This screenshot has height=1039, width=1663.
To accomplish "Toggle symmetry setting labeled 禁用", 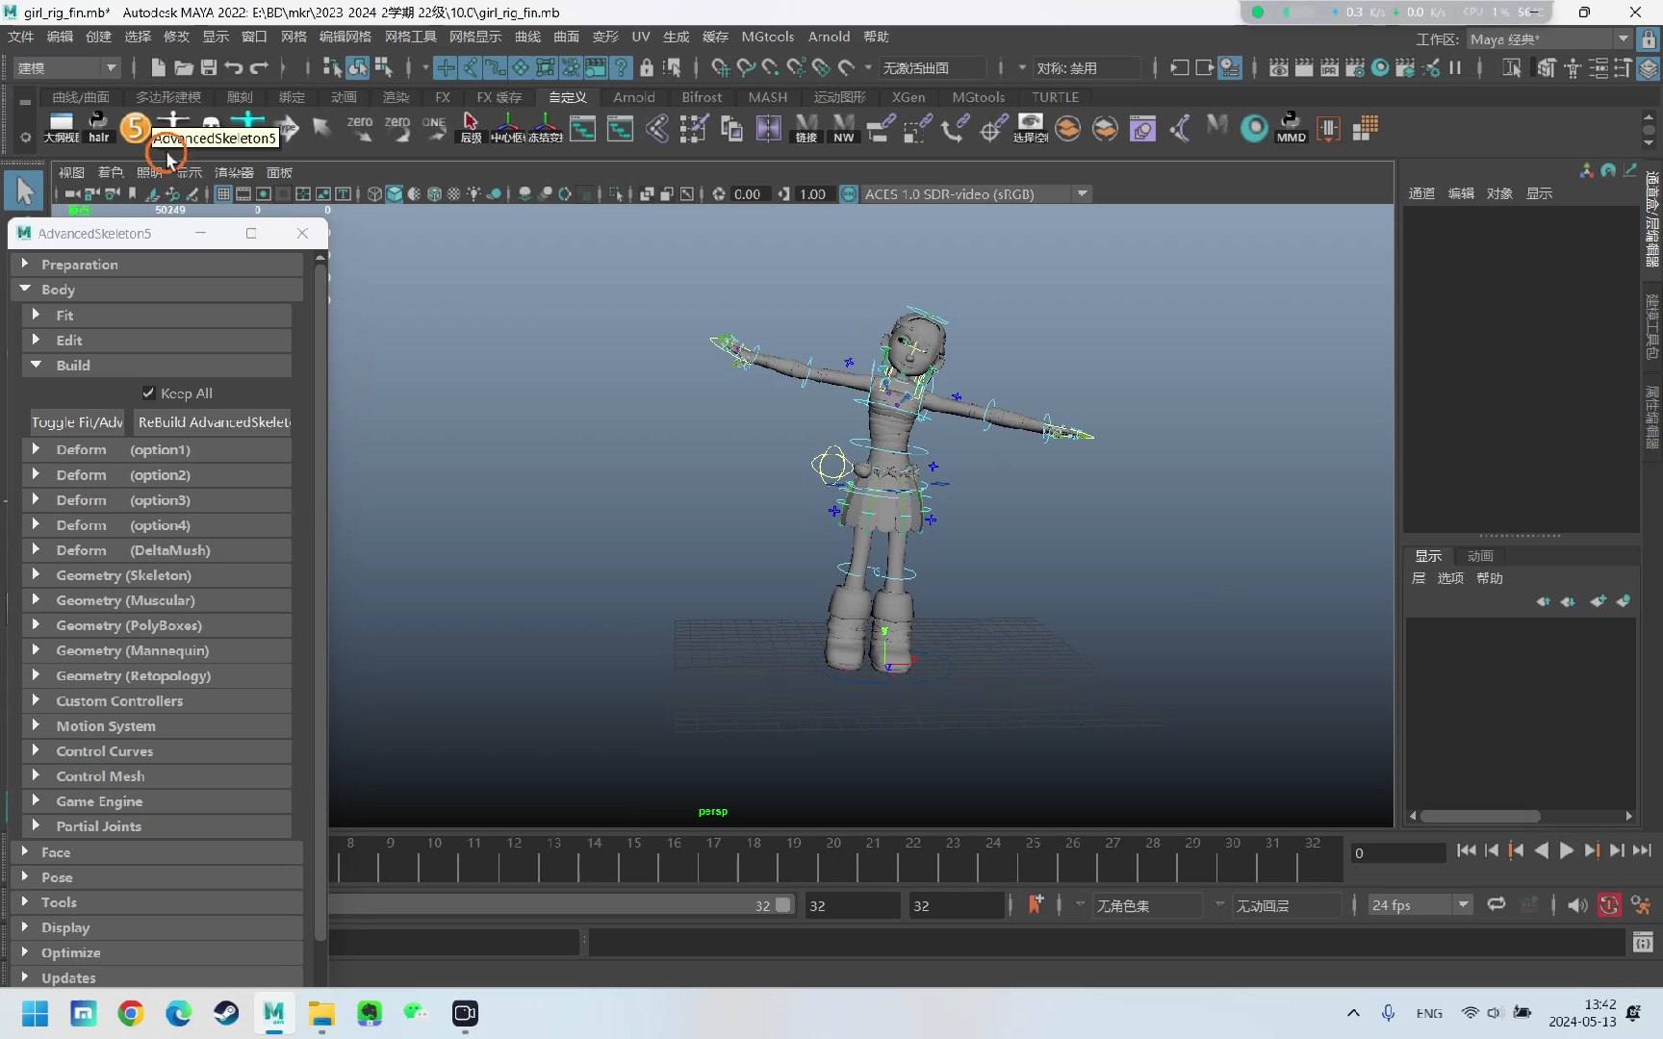I will point(1086,67).
